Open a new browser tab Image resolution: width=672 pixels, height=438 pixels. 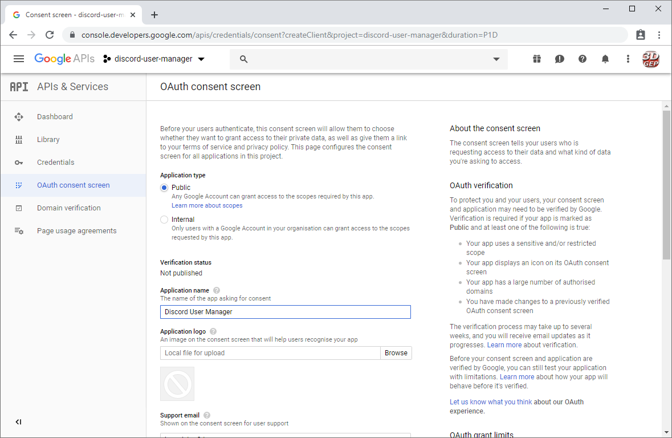pos(154,15)
